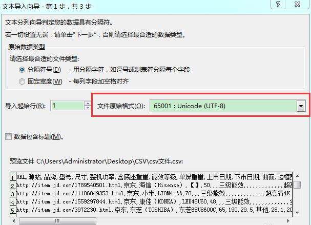
Task: Click the dialog title 文本导入向导 - 第 1 步
Action: [47, 7]
